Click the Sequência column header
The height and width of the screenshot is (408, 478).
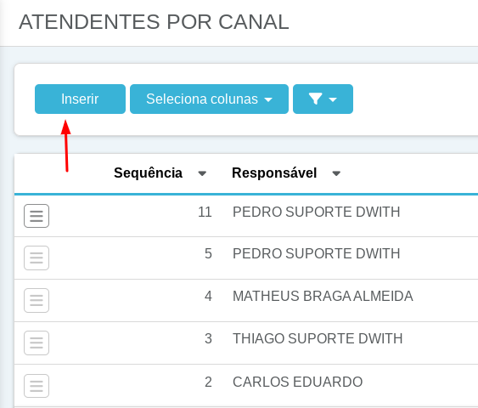click(x=149, y=173)
